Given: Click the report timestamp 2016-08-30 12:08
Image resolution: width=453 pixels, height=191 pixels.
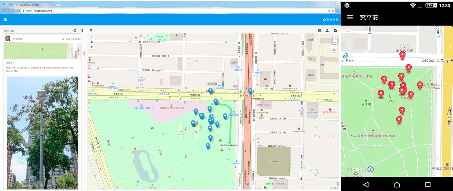Looking at the screenshot, I should point(71,39).
